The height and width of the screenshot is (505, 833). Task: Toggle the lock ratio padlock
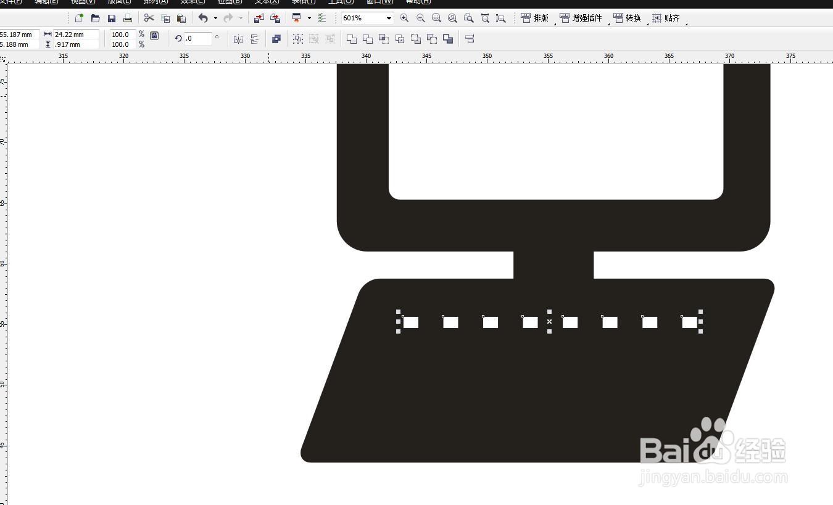[x=154, y=36]
